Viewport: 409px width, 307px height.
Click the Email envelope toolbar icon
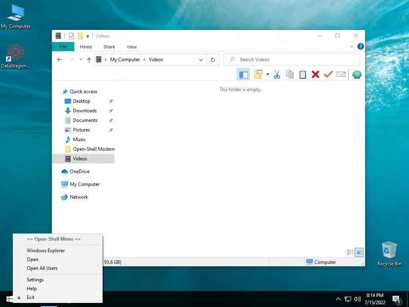(341, 74)
